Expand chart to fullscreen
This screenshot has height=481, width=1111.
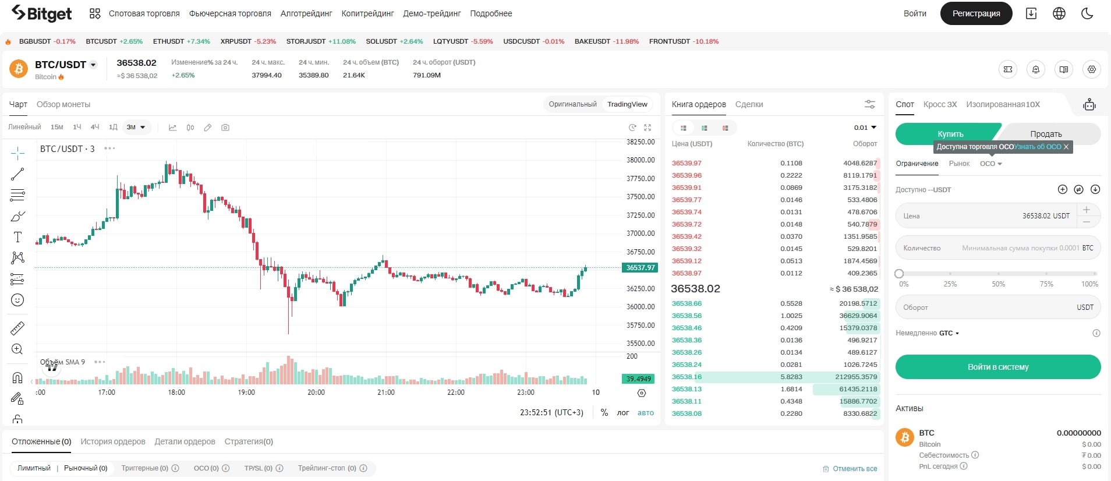(x=648, y=128)
